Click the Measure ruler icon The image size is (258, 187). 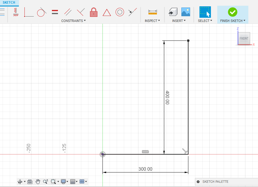tap(152, 12)
